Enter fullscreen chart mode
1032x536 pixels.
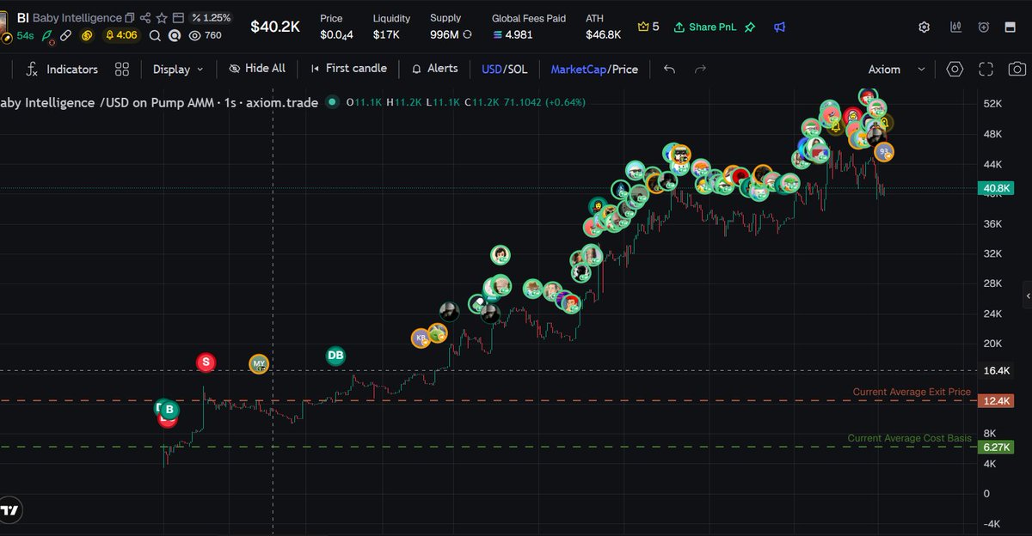(986, 69)
